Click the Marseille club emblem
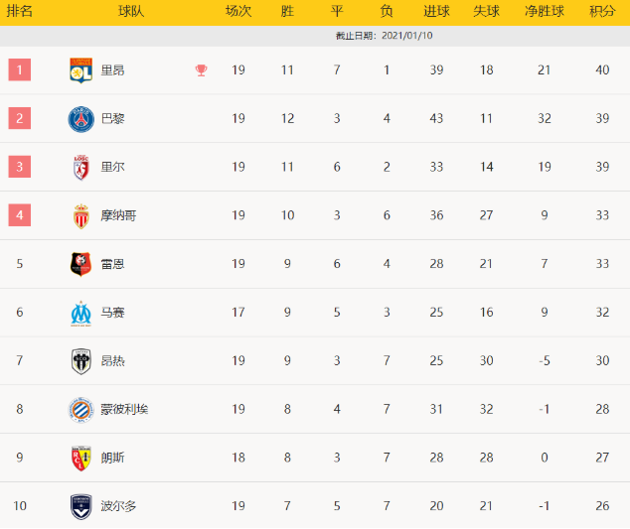This screenshot has width=630, height=529. [80, 313]
